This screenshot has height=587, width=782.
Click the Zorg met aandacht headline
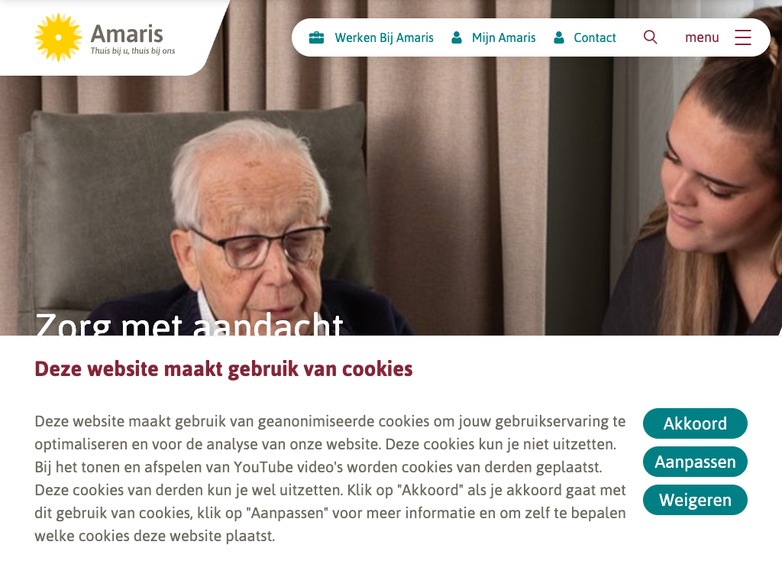(189, 323)
